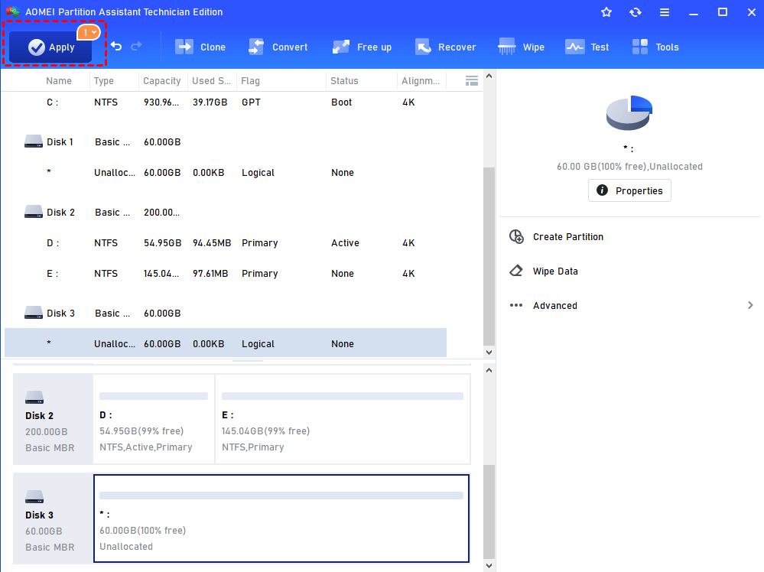This screenshot has height=572, width=764.
Task: Open the pending operations badge dropdown
Action: tap(89, 33)
